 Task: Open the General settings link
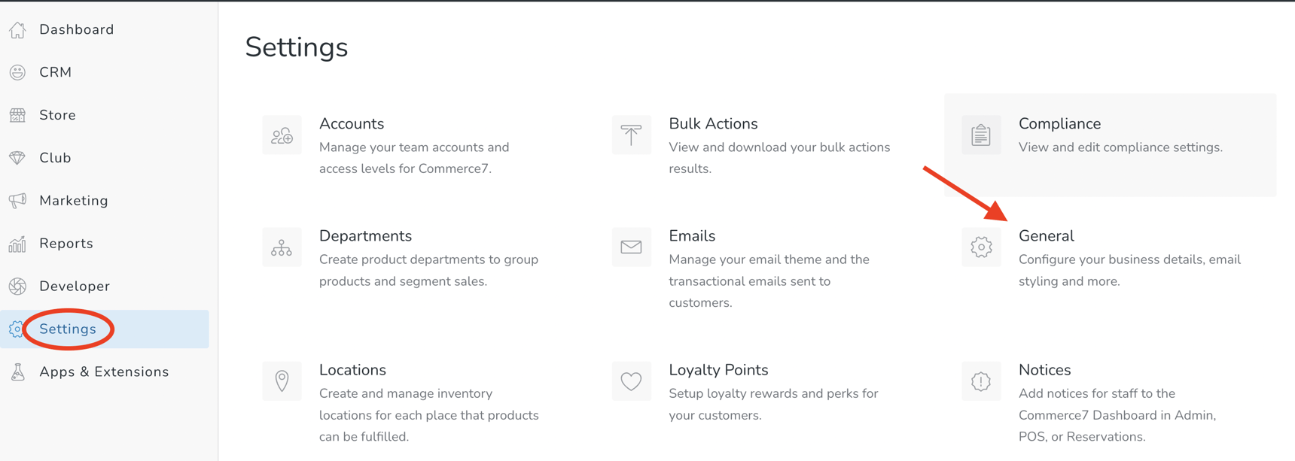tap(1046, 236)
